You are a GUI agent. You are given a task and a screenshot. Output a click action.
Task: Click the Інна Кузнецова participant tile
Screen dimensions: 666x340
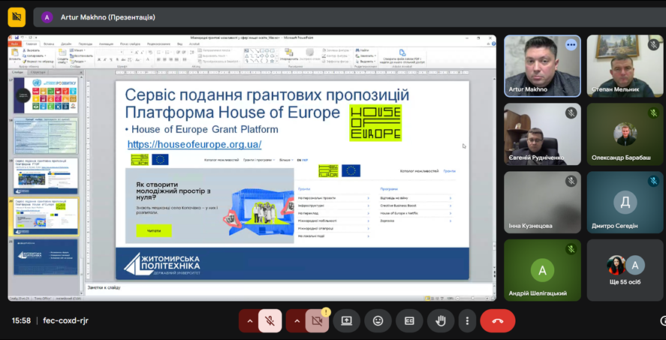click(542, 202)
